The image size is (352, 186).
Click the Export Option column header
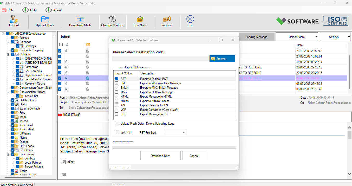tap(126, 73)
